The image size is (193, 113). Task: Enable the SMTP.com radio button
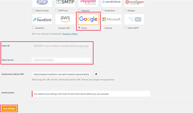click(x=56, y=10)
